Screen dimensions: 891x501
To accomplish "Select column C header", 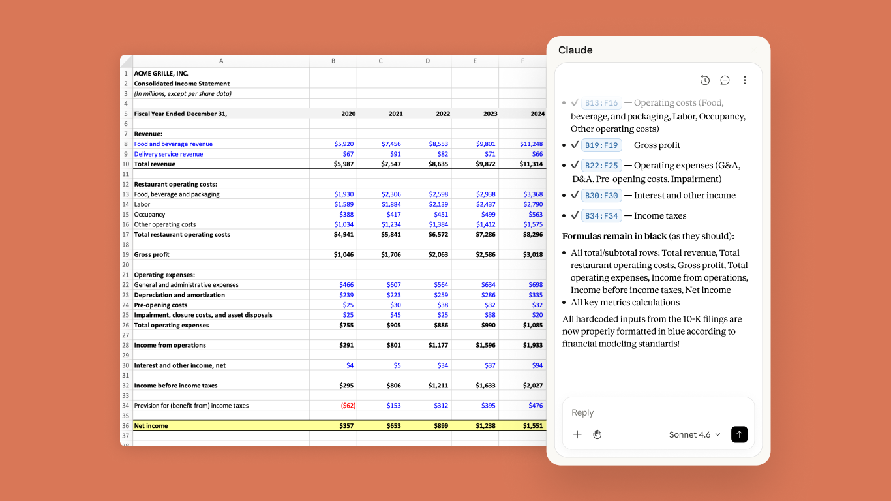I will (380, 61).
